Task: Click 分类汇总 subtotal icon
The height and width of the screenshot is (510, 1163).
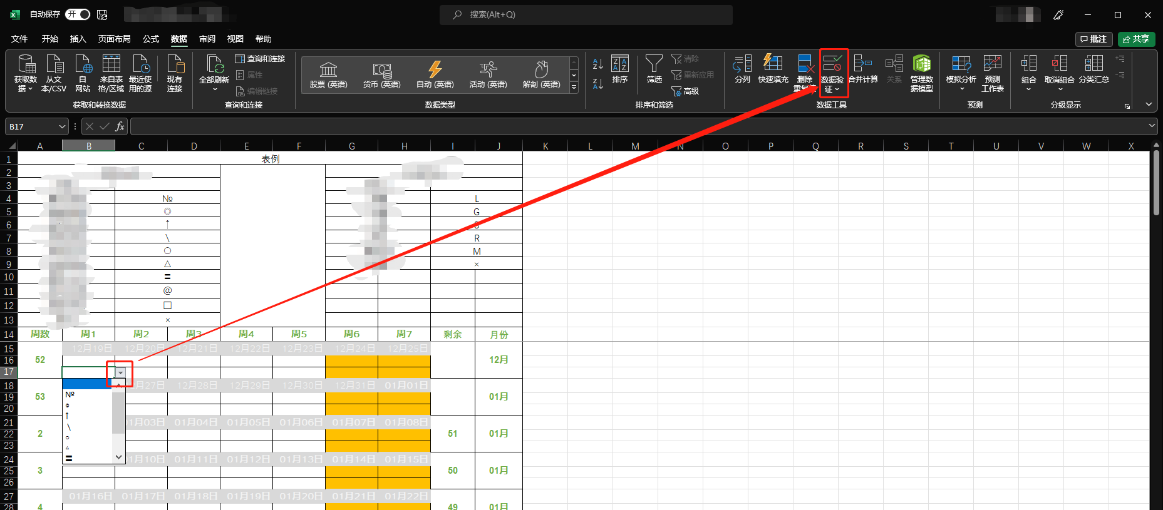Action: (x=1094, y=69)
